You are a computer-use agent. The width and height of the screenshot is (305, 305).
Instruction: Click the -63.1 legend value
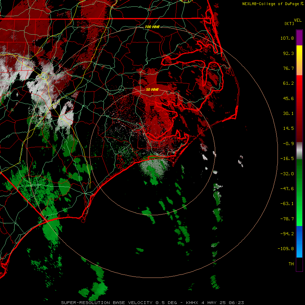[x=287, y=204]
